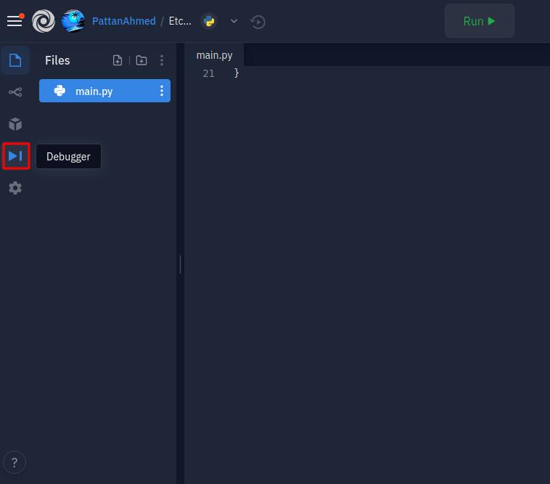Open the hamburger menu
Screen dimensions: 550x484
[x=15, y=21]
